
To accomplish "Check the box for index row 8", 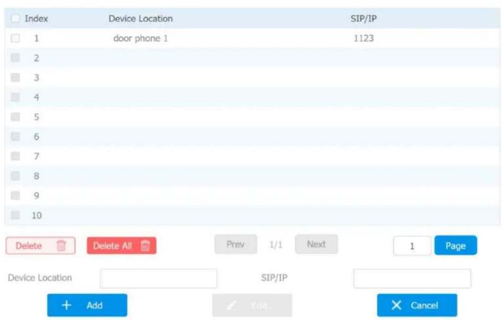I will [x=15, y=176].
